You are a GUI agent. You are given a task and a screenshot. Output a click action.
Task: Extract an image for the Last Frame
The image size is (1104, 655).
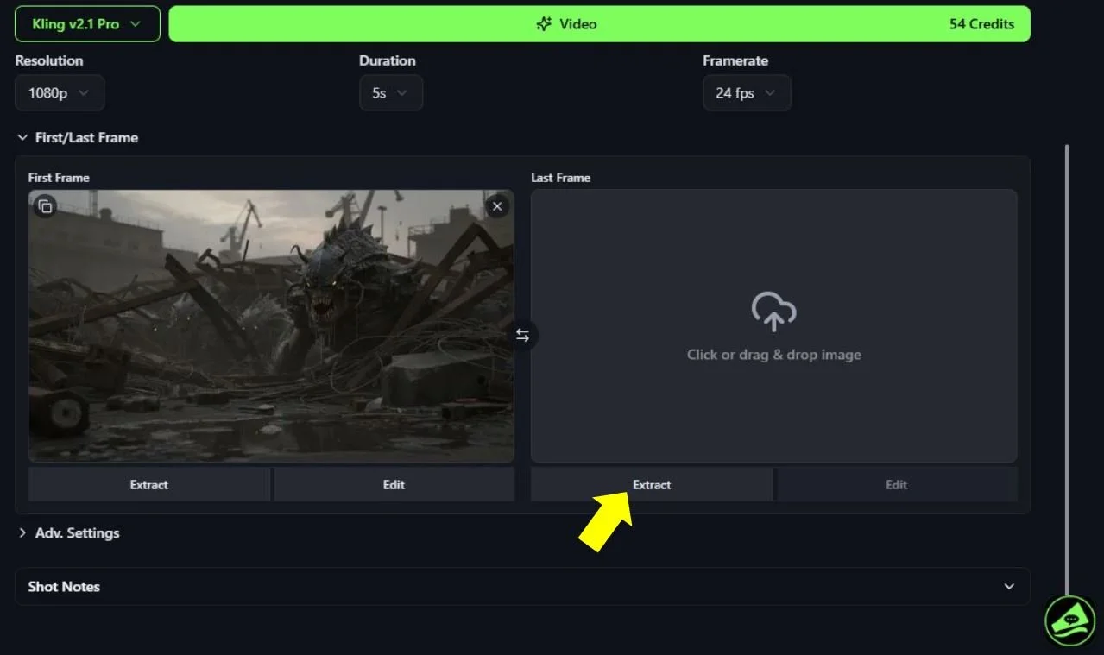[x=652, y=484]
